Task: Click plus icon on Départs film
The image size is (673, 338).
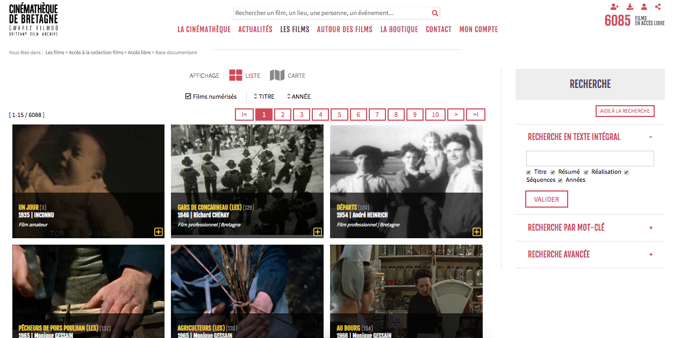Action: pyautogui.click(x=476, y=232)
